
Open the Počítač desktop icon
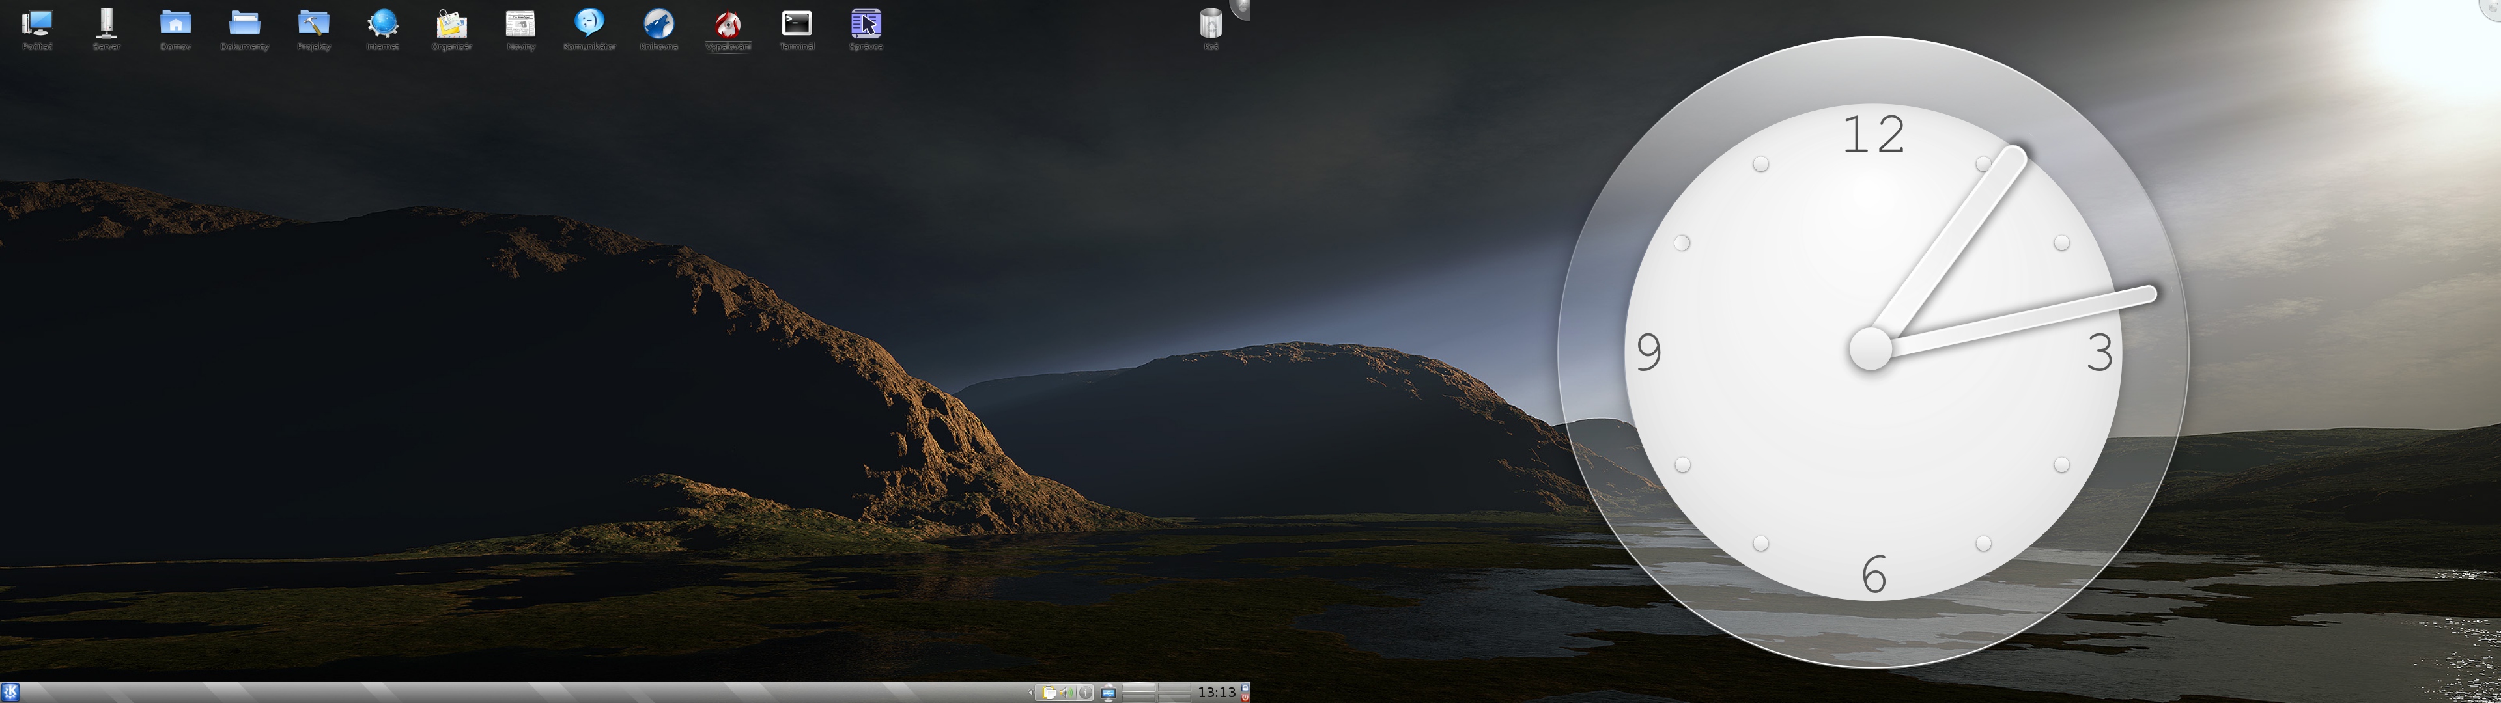(x=38, y=22)
